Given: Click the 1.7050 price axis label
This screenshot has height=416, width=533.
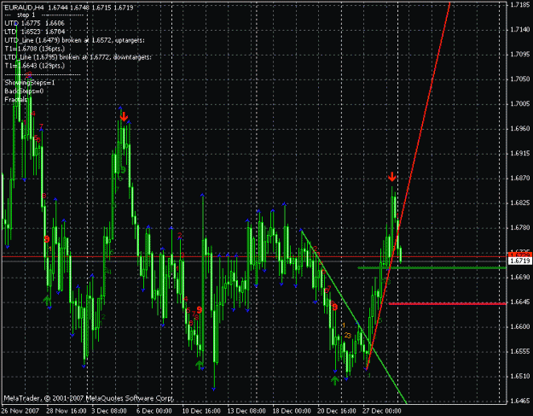Looking at the screenshot, I should click(x=520, y=79).
